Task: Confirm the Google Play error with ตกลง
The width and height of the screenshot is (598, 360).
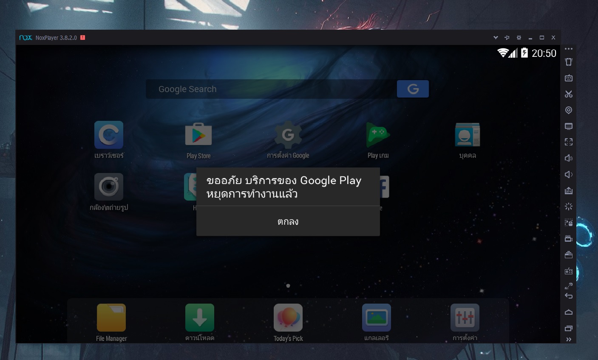Action: click(x=288, y=221)
